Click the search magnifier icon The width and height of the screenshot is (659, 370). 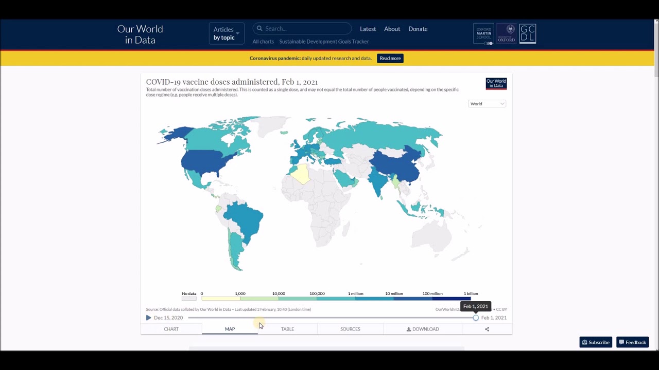[x=260, y=29]
